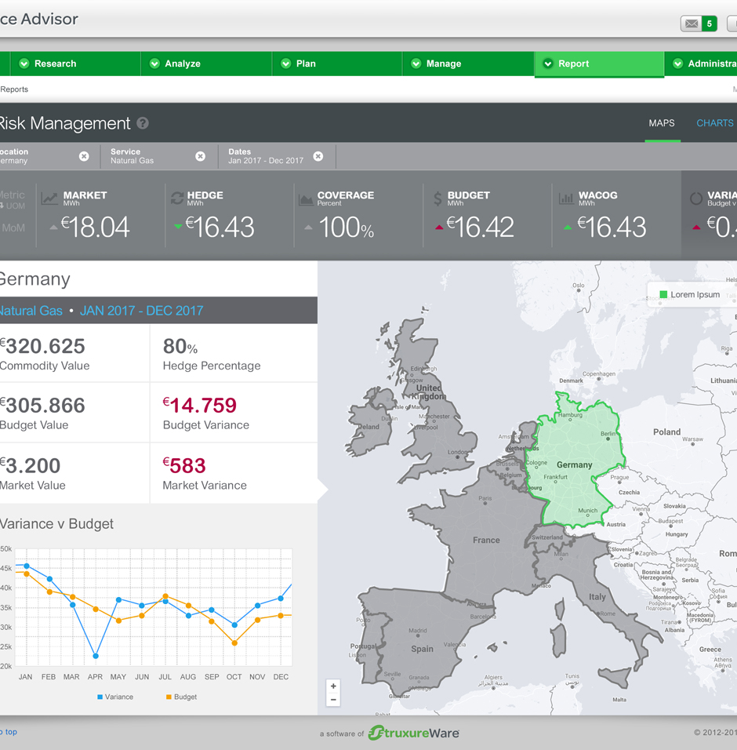Open the Research menu
This screenshot has width=737, height=750.
click(x=75, y=64)
